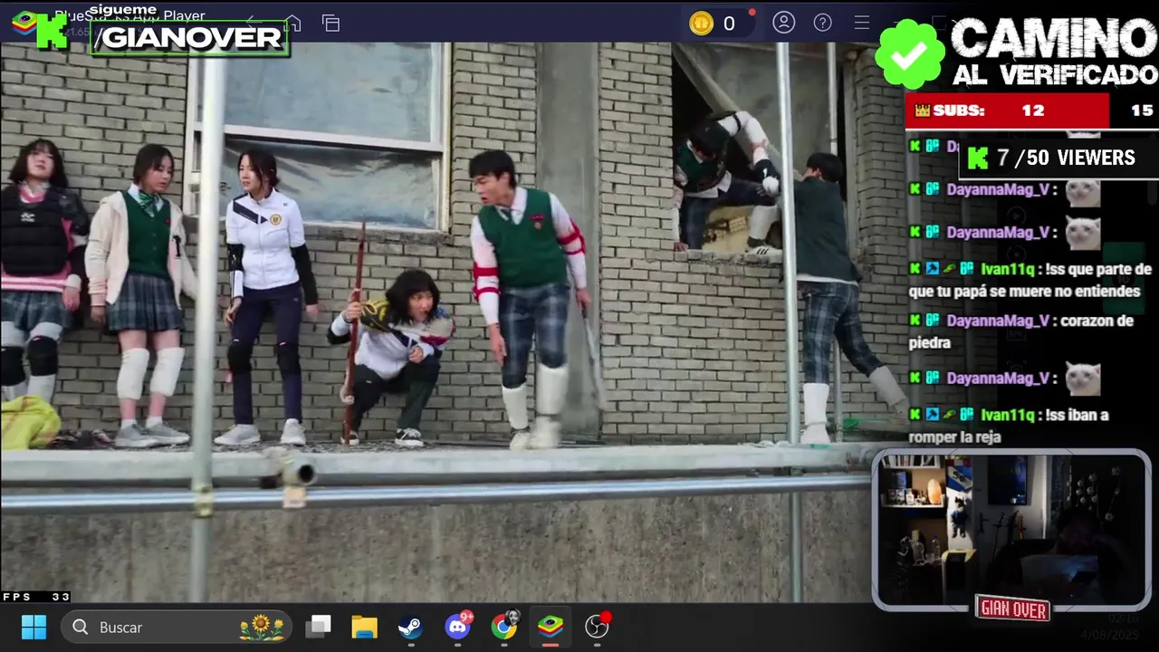Switch to Google Chrome from the taskbar

tap(504, 626)
